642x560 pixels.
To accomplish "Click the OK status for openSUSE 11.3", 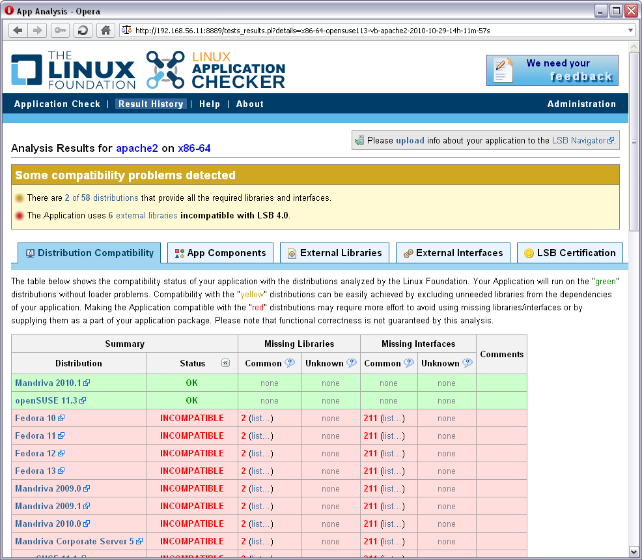I will [191, 400].
